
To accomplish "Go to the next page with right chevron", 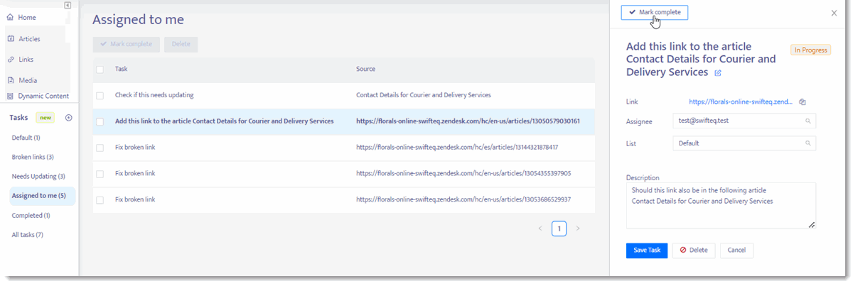I will click(x=578, y=228).
